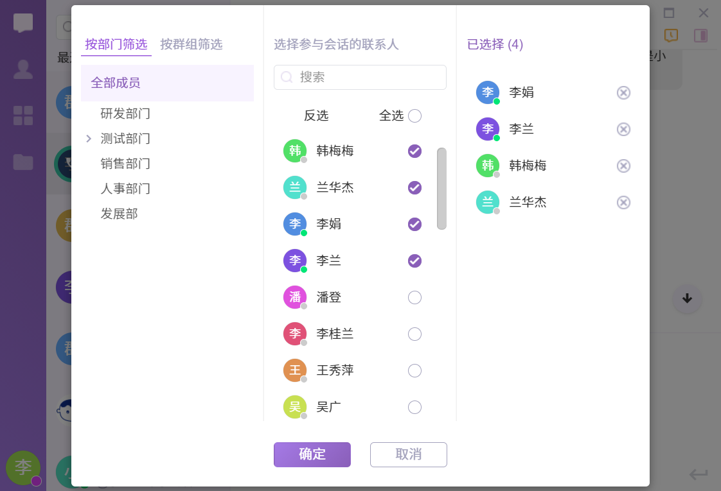The height and width of the screenshot is (491, 721).
Task: Open the apps grid sidebar icon
Action: (x=23, y=116)
